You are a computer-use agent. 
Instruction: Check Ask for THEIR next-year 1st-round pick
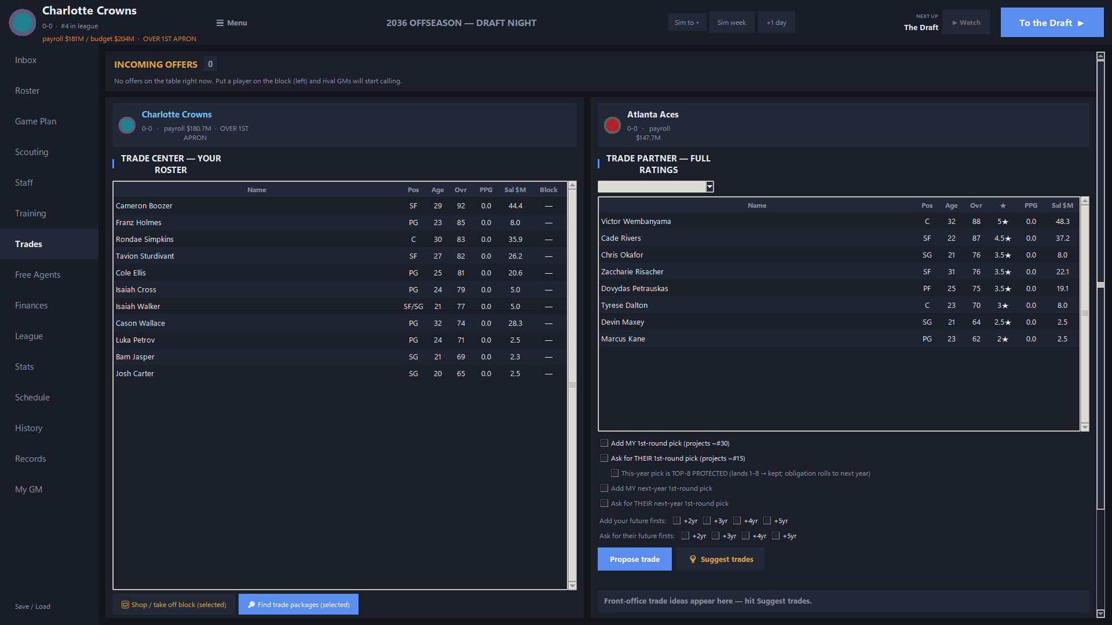pyautogui.click(x=604, y=503)
